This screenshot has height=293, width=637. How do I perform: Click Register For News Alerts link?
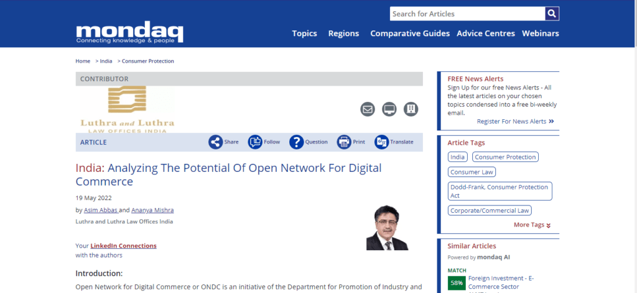point(515,122)
